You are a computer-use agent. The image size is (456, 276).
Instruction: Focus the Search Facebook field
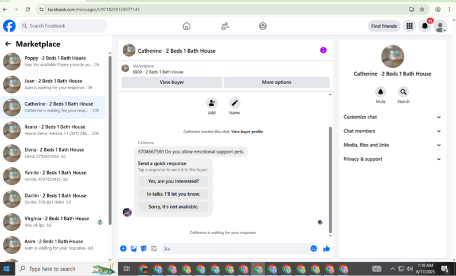(63, 26)
